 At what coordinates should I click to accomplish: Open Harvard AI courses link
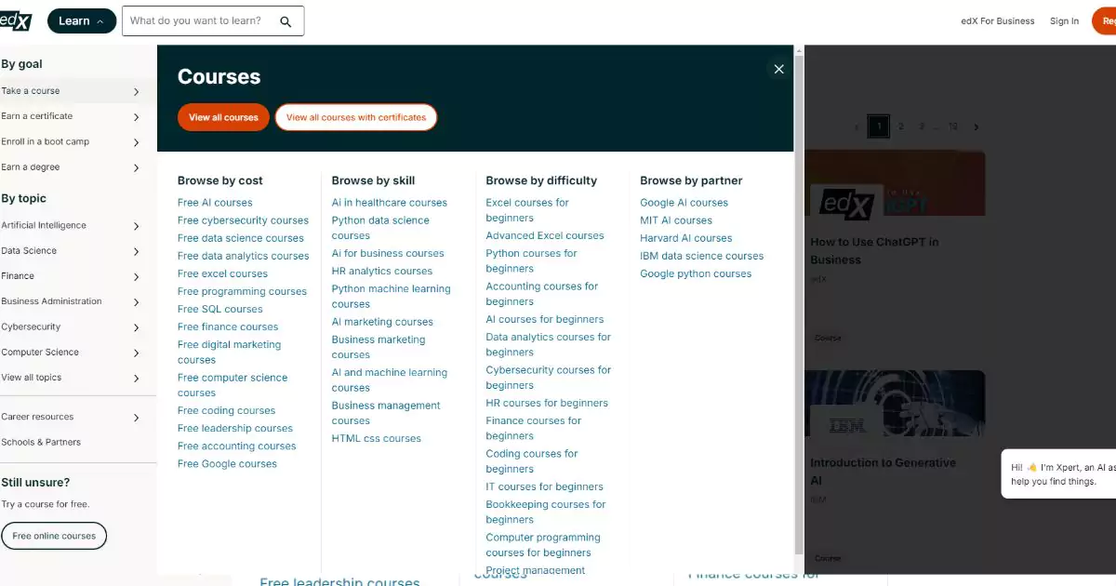point(686,238)
